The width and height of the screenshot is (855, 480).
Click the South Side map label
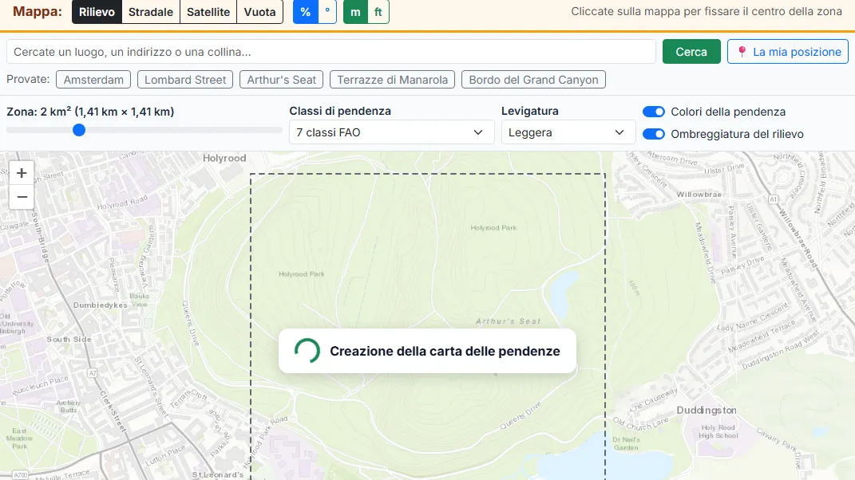click(69, 339)
